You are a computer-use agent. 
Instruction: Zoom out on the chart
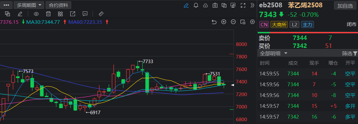pos(233,22)
